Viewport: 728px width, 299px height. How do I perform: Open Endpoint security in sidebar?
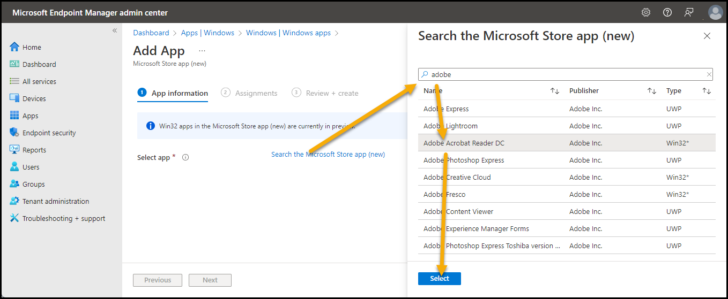[49, 133]
